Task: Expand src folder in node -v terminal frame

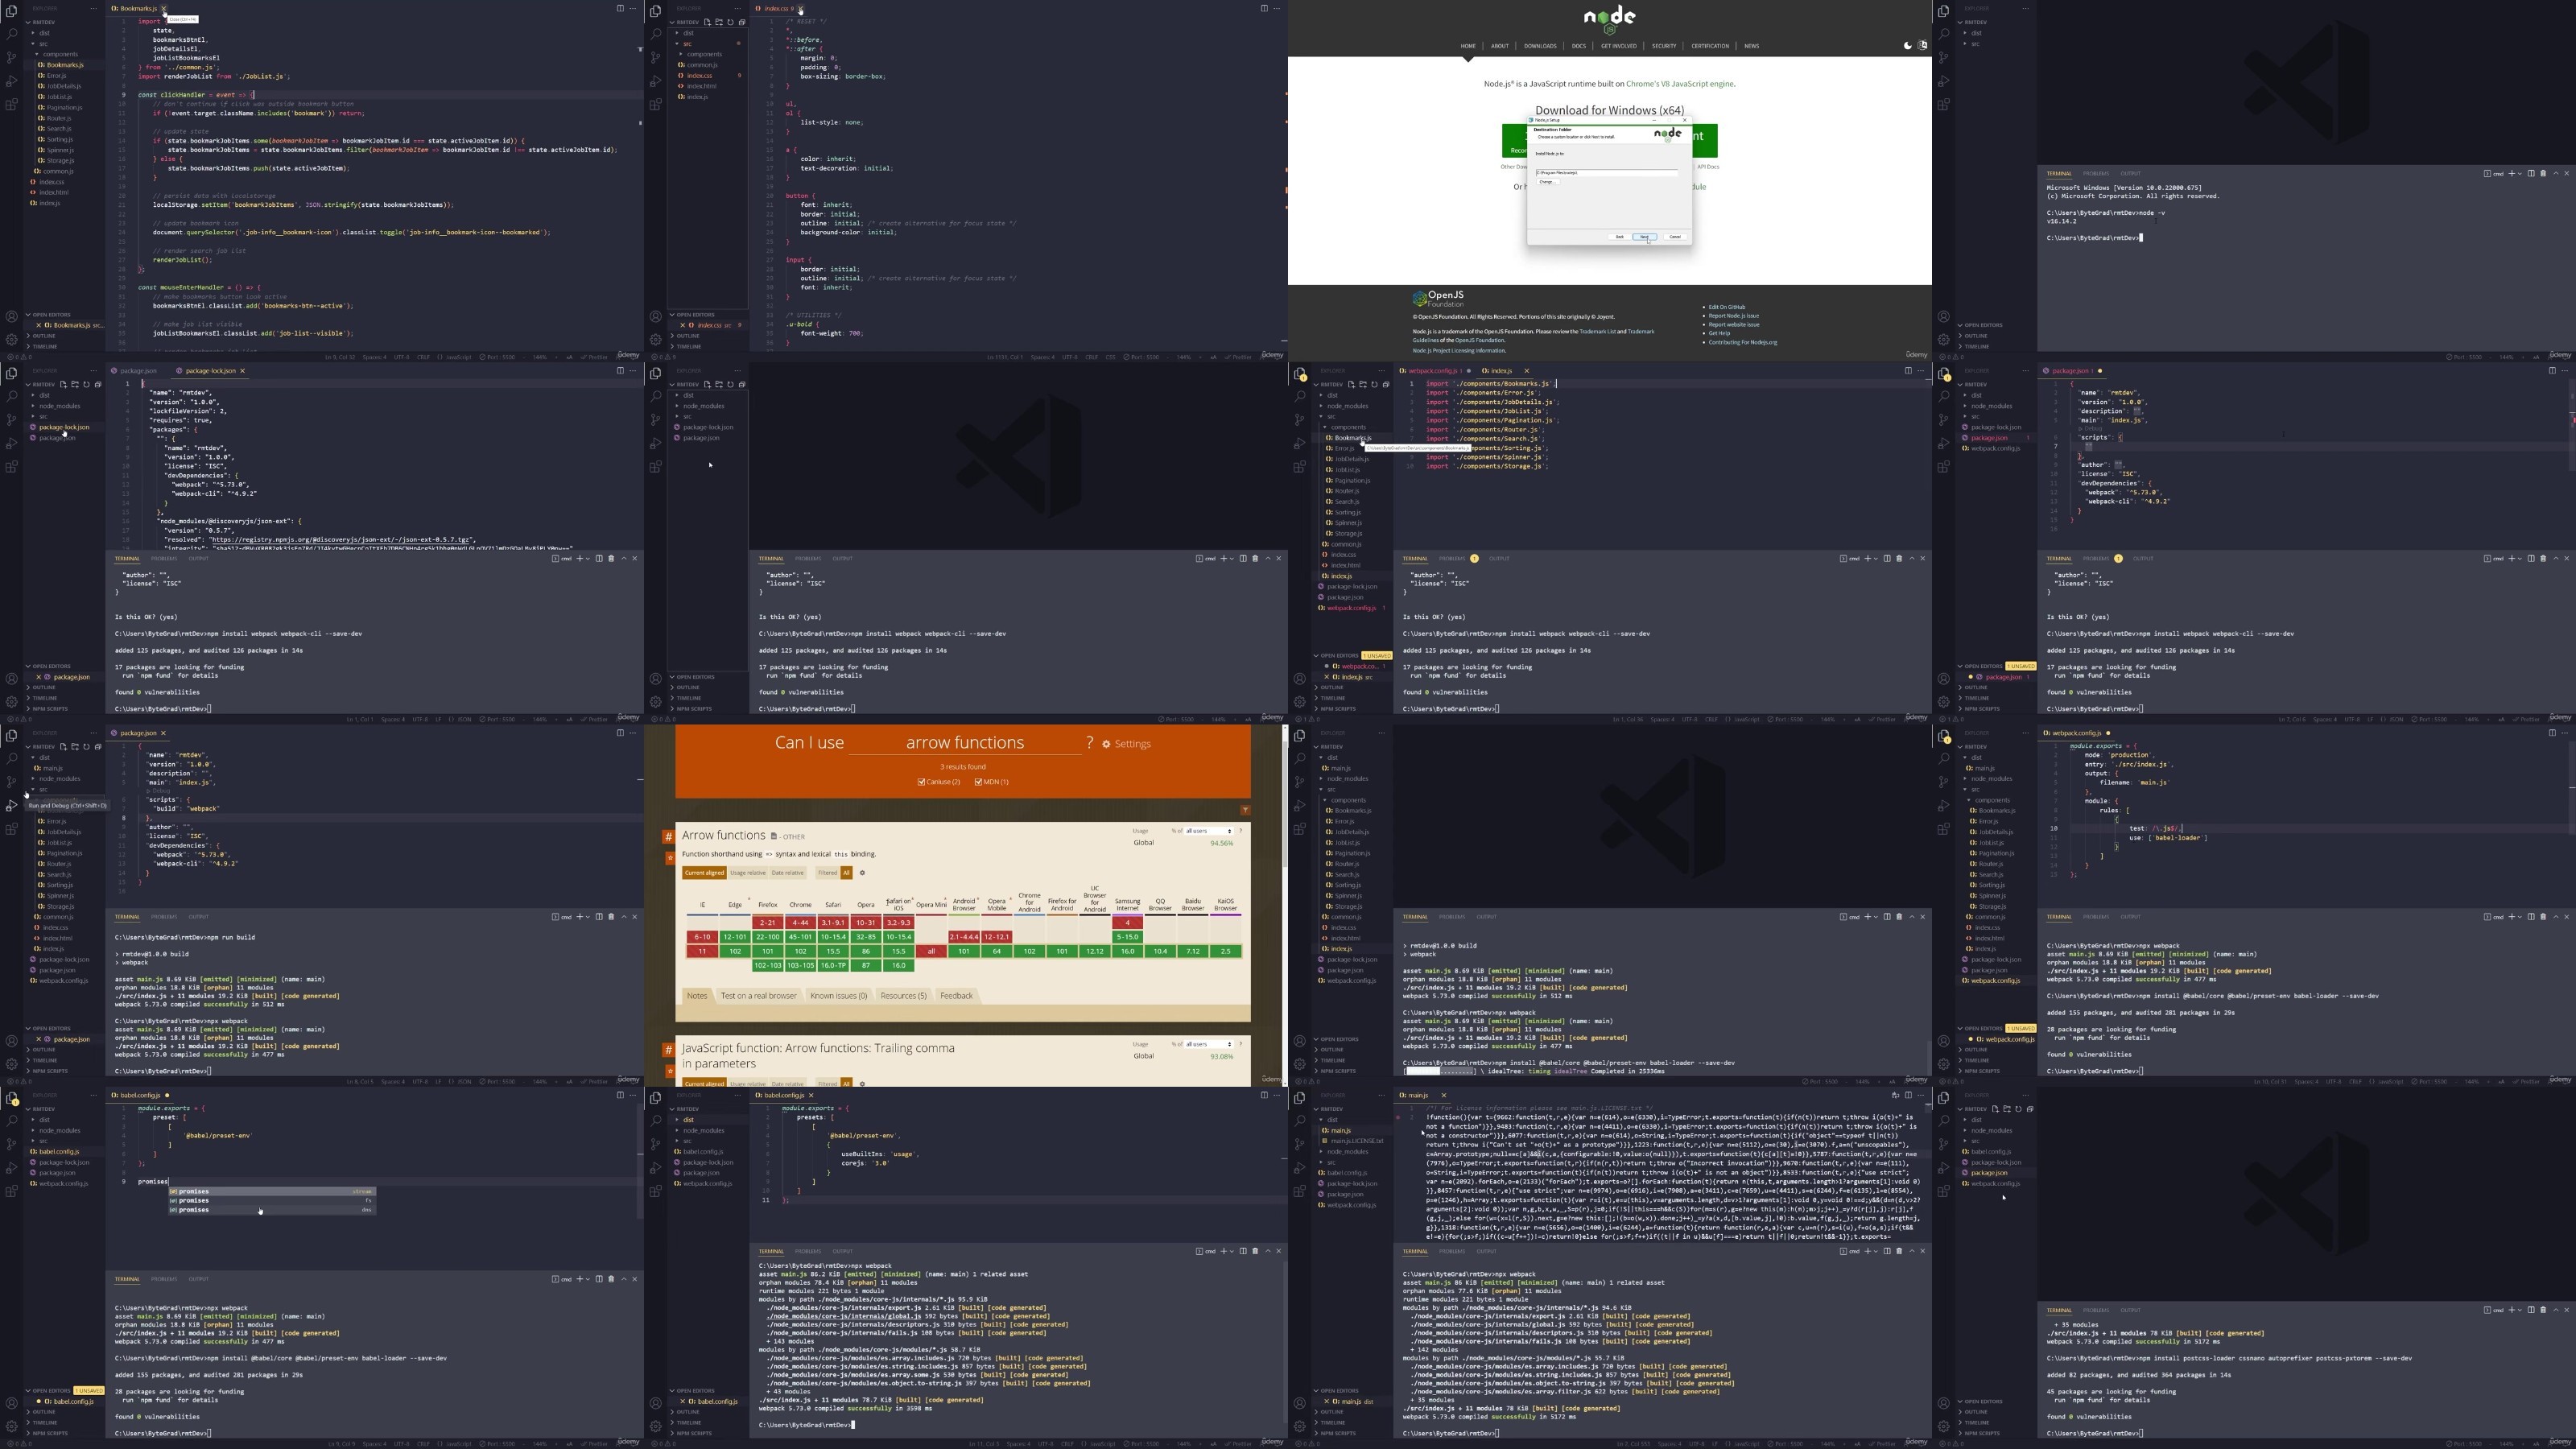Action: tap(1975, 43)
